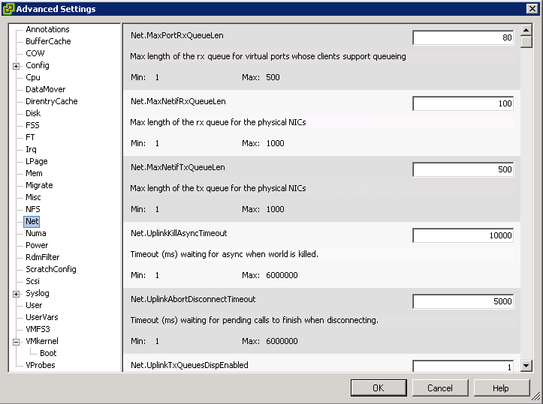Open the Numa settings category
Viewport: 543px width, 404px height.
[35, 233]
